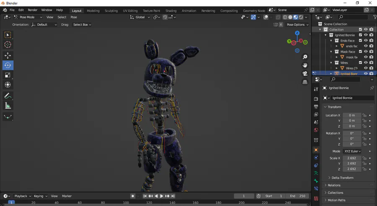Select the Breakdowner pose tool
Image resolution: width=377 pixels, height=206 pixels.
pyautogui.click(x=8, y=117)
